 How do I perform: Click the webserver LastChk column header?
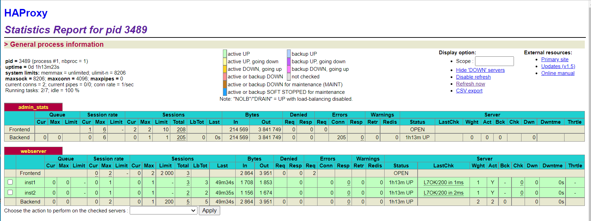point(443,166)
